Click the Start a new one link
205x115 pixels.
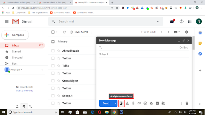25,91
